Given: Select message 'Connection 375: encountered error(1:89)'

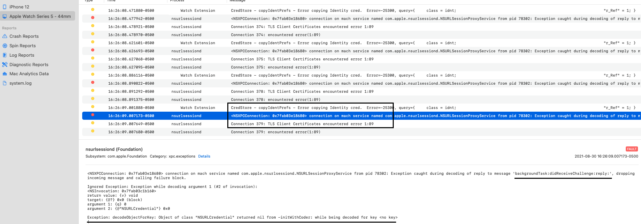Looking at the screenshot, I should (276, 67).
